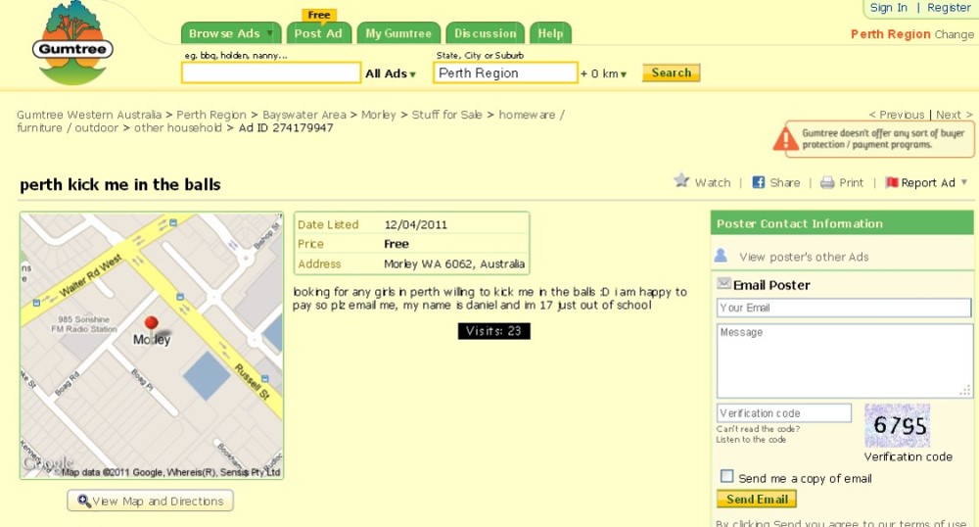Click the Morley WA 6062, Australia address
Viewport: 979px width, 527px height.
pyautogui.click(x=454, y=264)
